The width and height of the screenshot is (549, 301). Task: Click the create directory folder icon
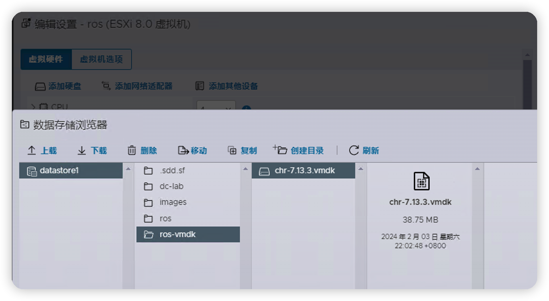280,150
